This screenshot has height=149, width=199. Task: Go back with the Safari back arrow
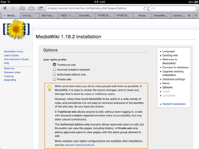coord(5,8)
